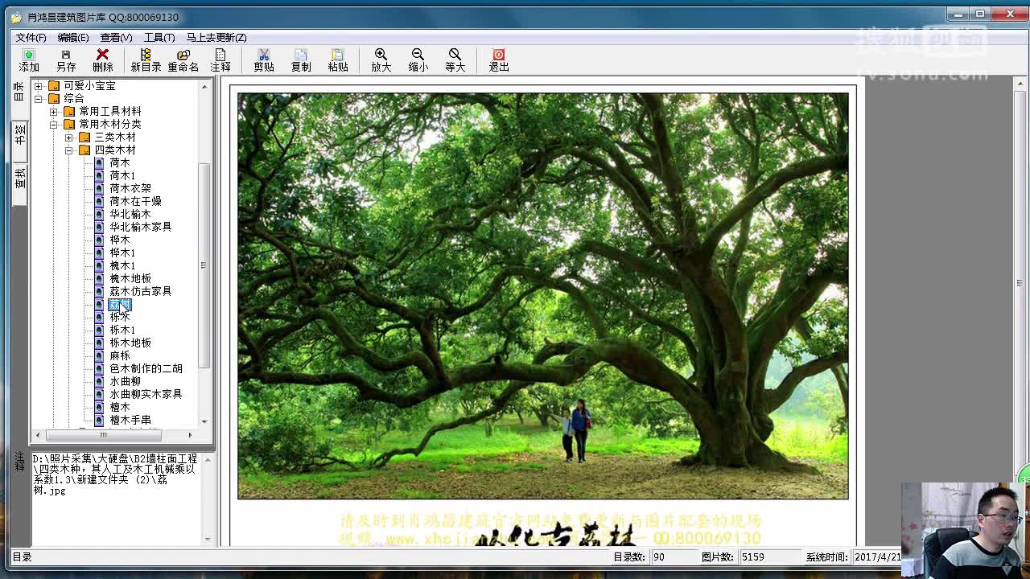Select the 色木制作的二胡 entry
Image resolution: width=1030 pixels, height=579 pixels.
pyautogui.click(x=146, y=368)
